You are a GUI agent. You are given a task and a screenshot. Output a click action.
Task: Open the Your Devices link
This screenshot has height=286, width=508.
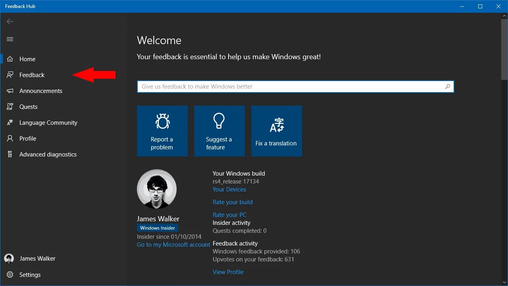pos(229,189)
